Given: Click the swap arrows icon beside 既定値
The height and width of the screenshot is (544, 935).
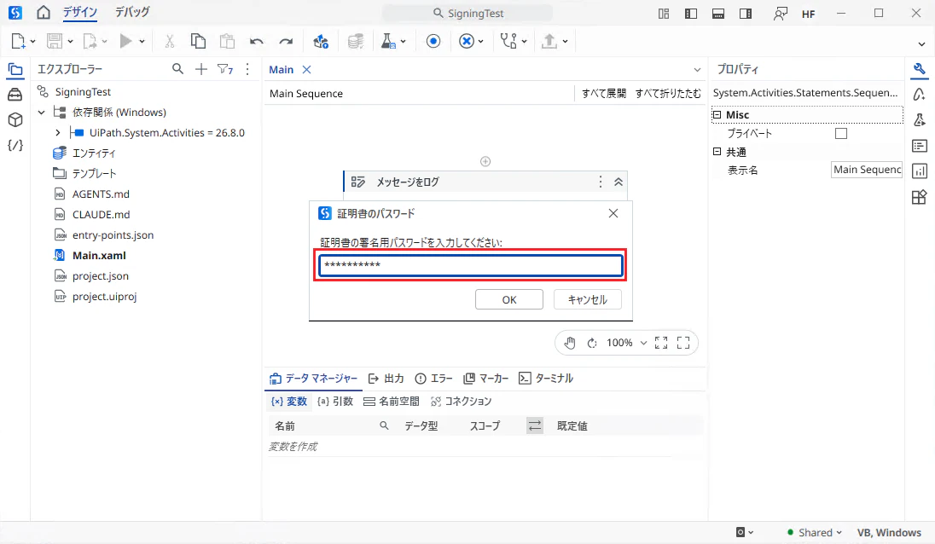Looking at the screenshot, I should point(535,425).
